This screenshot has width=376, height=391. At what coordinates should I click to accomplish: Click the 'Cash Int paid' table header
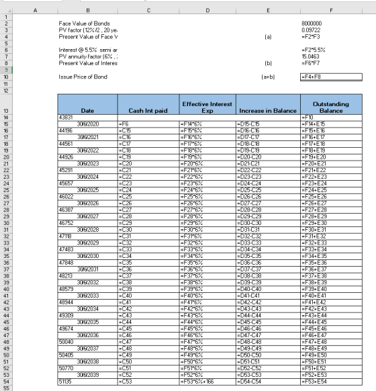[148, 104]
